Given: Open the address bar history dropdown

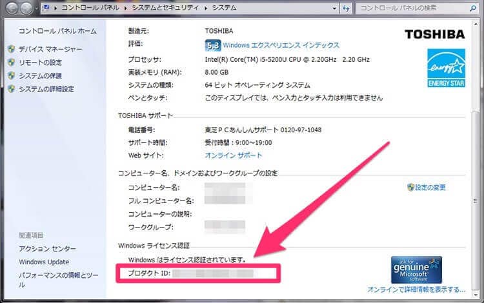Looking at the screenshot, I should click(334, 8).
